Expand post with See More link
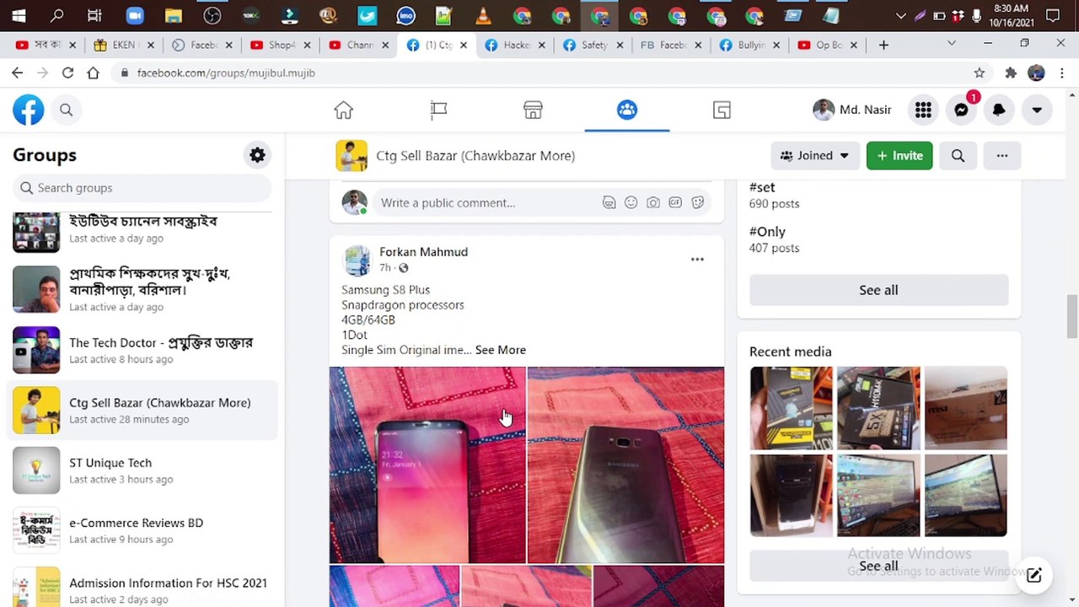Viewport: 1079px width, 607px height. pos(500,350)
